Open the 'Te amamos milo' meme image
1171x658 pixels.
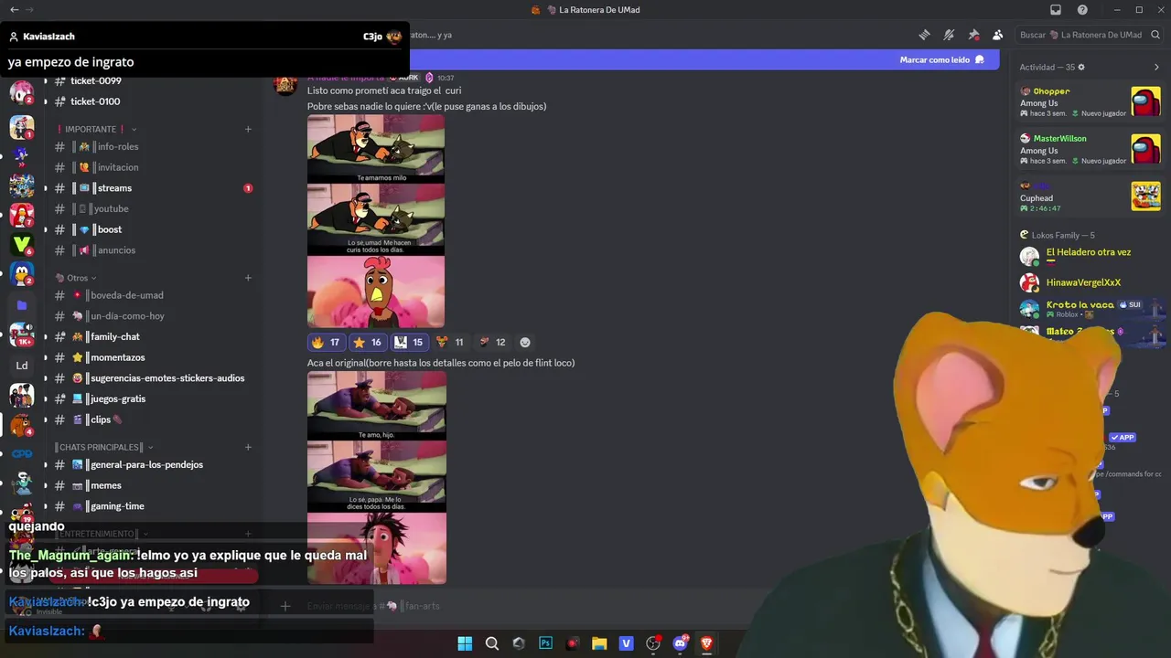376,149
